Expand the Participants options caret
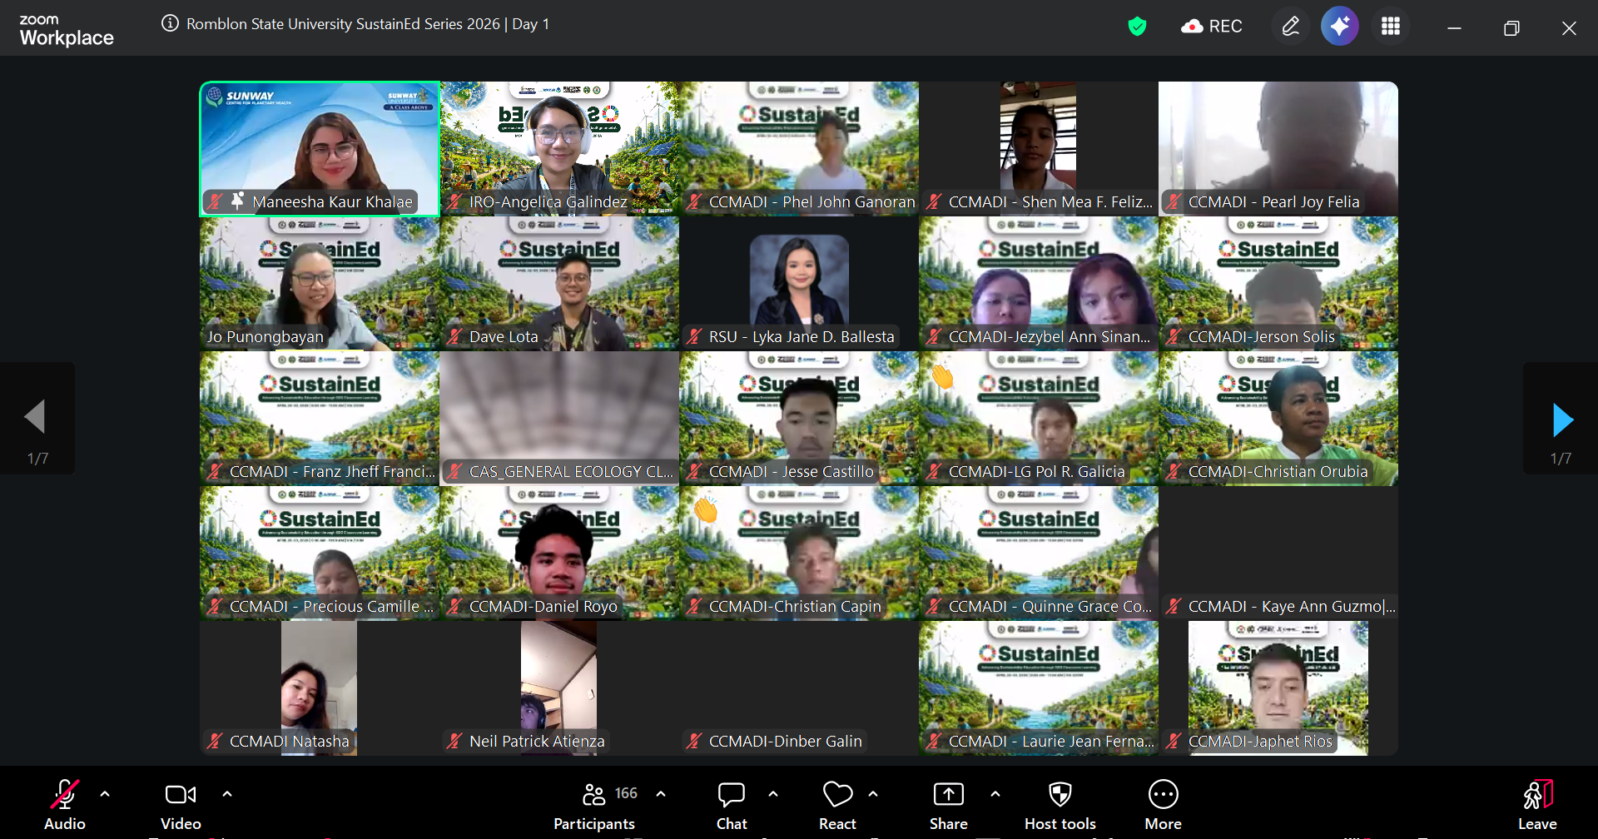Image resolution: width=1598 pixels, height=839 pixels. (x=661, y=794)
